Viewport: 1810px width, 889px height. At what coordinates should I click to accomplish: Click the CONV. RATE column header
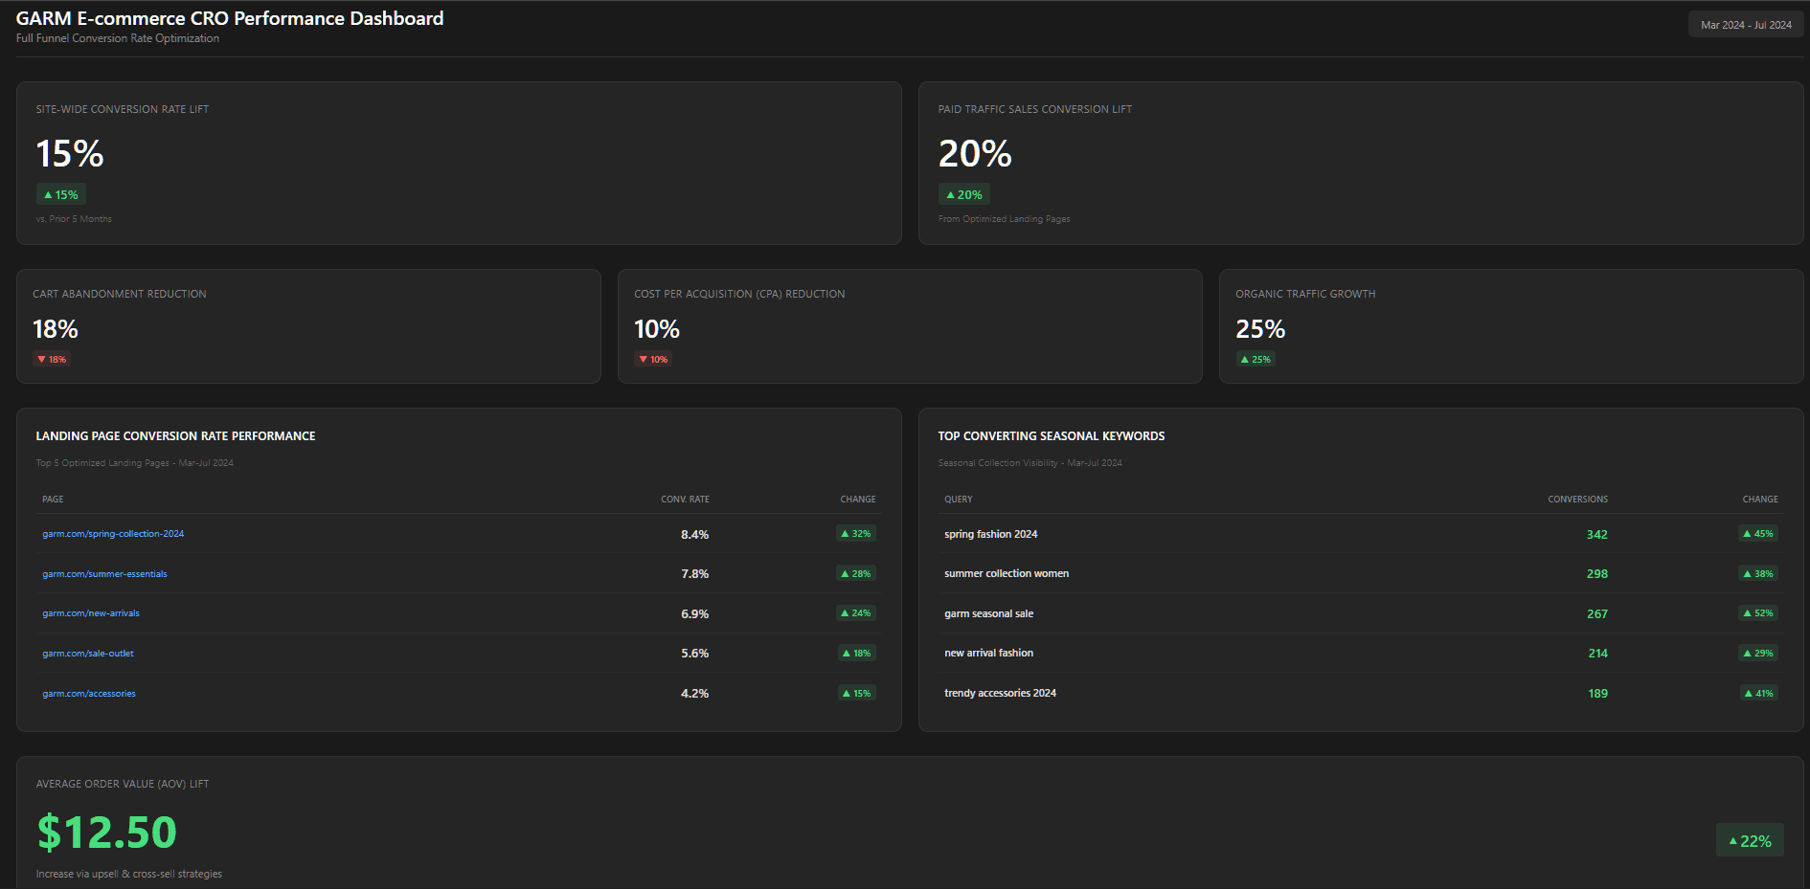[685, 500]
